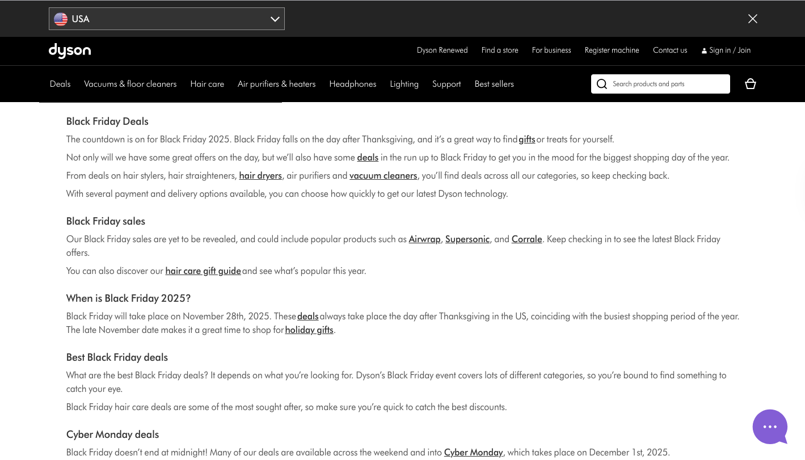The height and width of the screenshot is (460, 805).
Task: Open Register machine page
Action: tap(612, 50)
